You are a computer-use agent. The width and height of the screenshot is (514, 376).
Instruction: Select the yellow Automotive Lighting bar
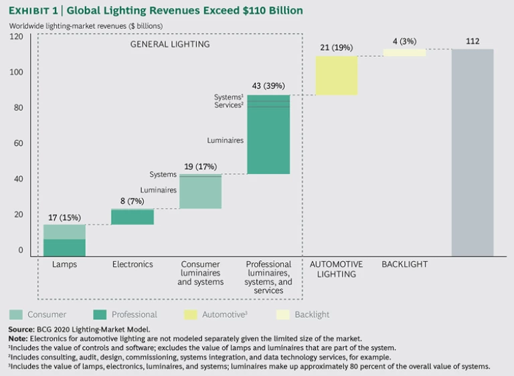[336, 76]
